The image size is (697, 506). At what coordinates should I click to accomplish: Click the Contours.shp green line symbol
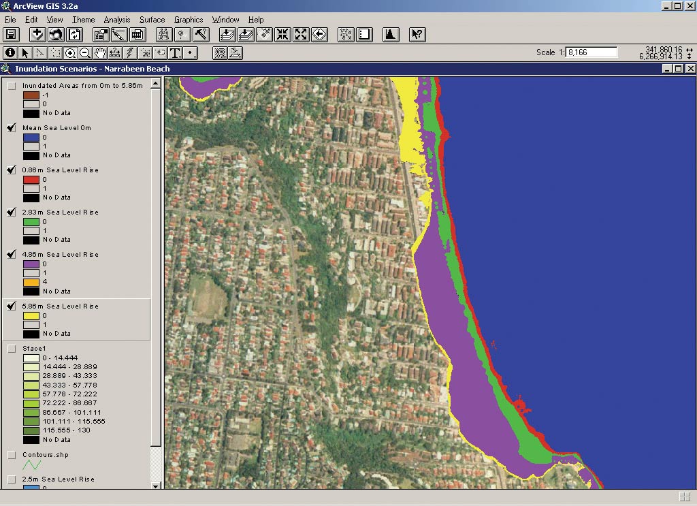[x=31, y=465]
